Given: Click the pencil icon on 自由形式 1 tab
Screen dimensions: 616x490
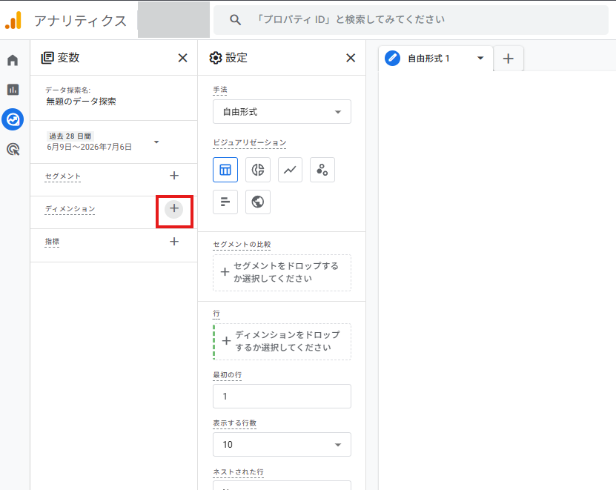Looking at the screenshot, I should point(392,58).
